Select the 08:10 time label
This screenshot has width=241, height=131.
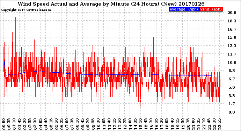point(77,124)
